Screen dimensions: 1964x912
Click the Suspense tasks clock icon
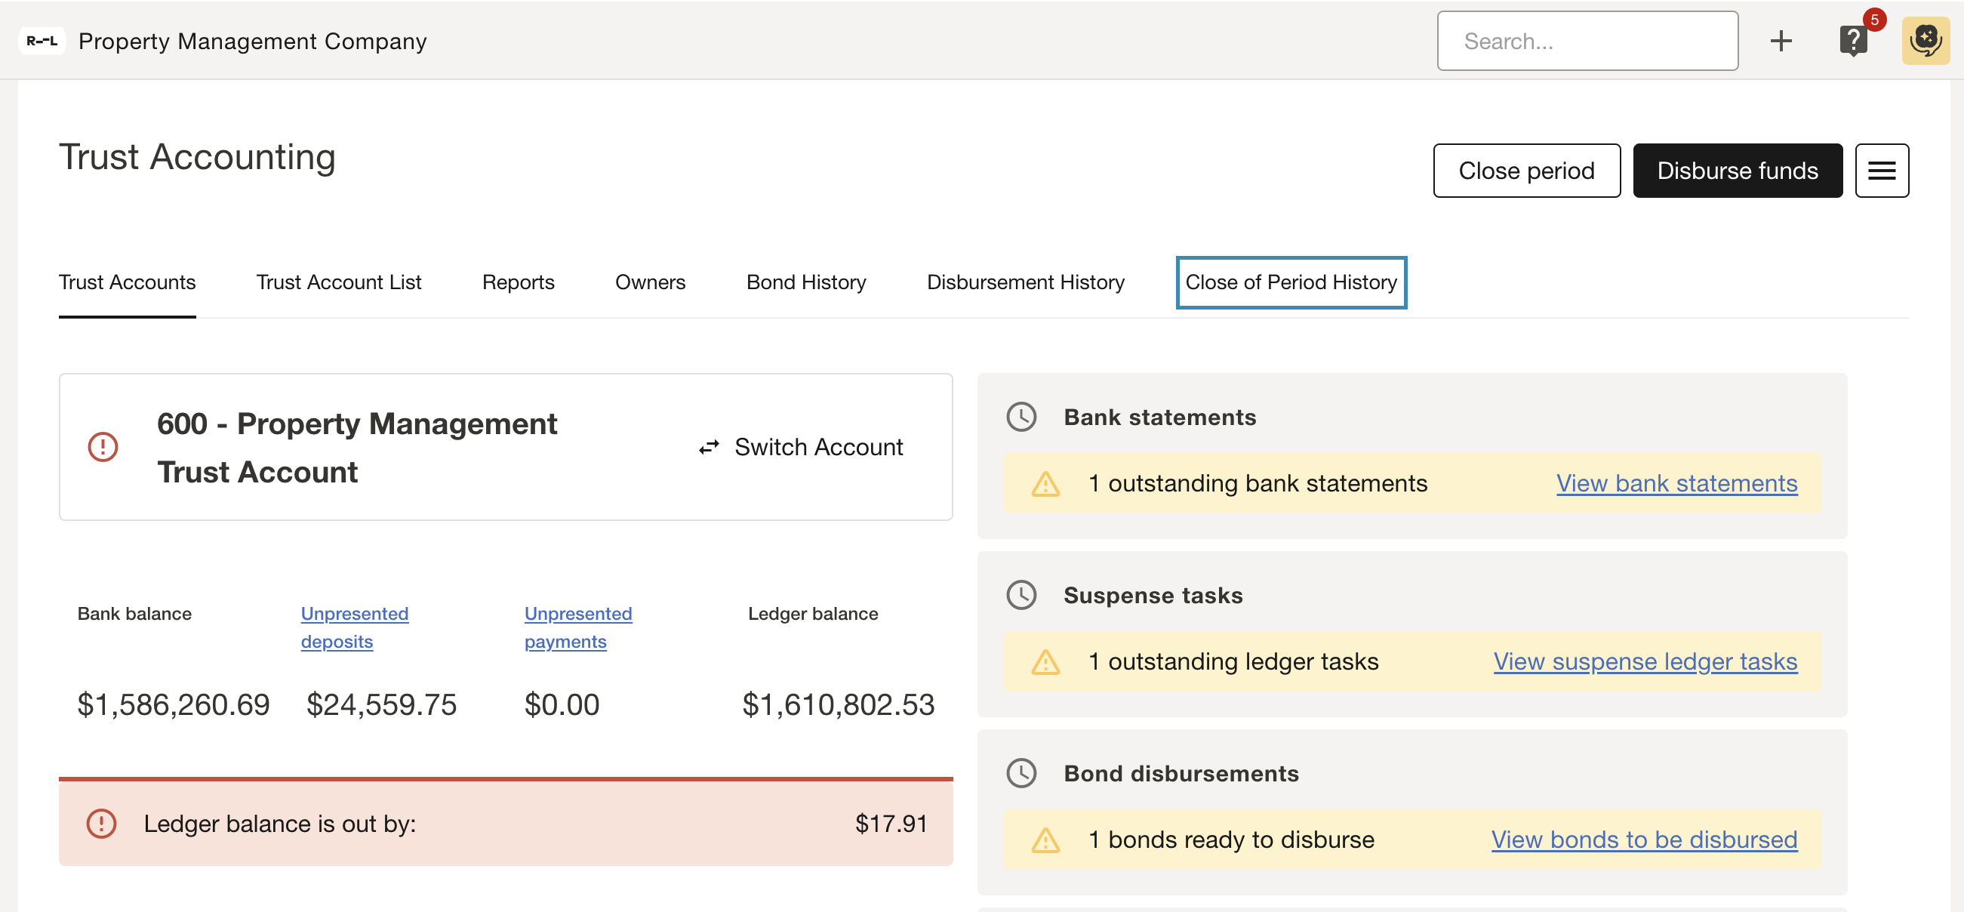[1021, 596]
